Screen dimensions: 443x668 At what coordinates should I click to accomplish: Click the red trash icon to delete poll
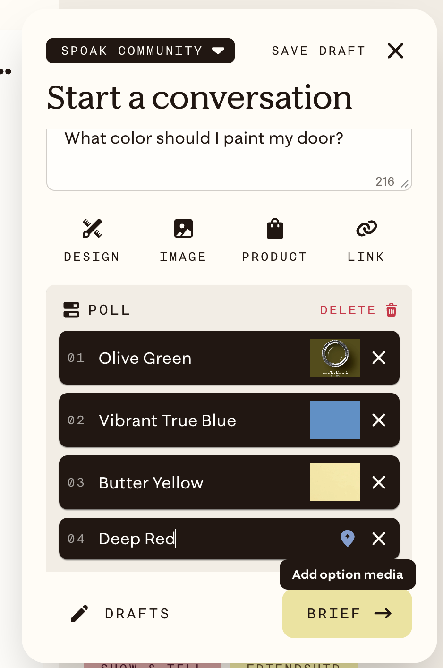click(392, 310)
